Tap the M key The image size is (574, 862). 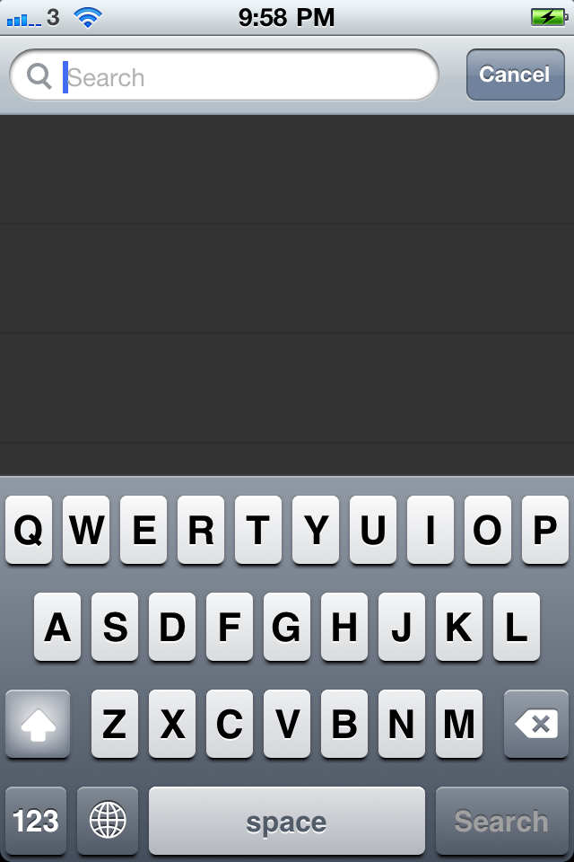click(458, 724)
